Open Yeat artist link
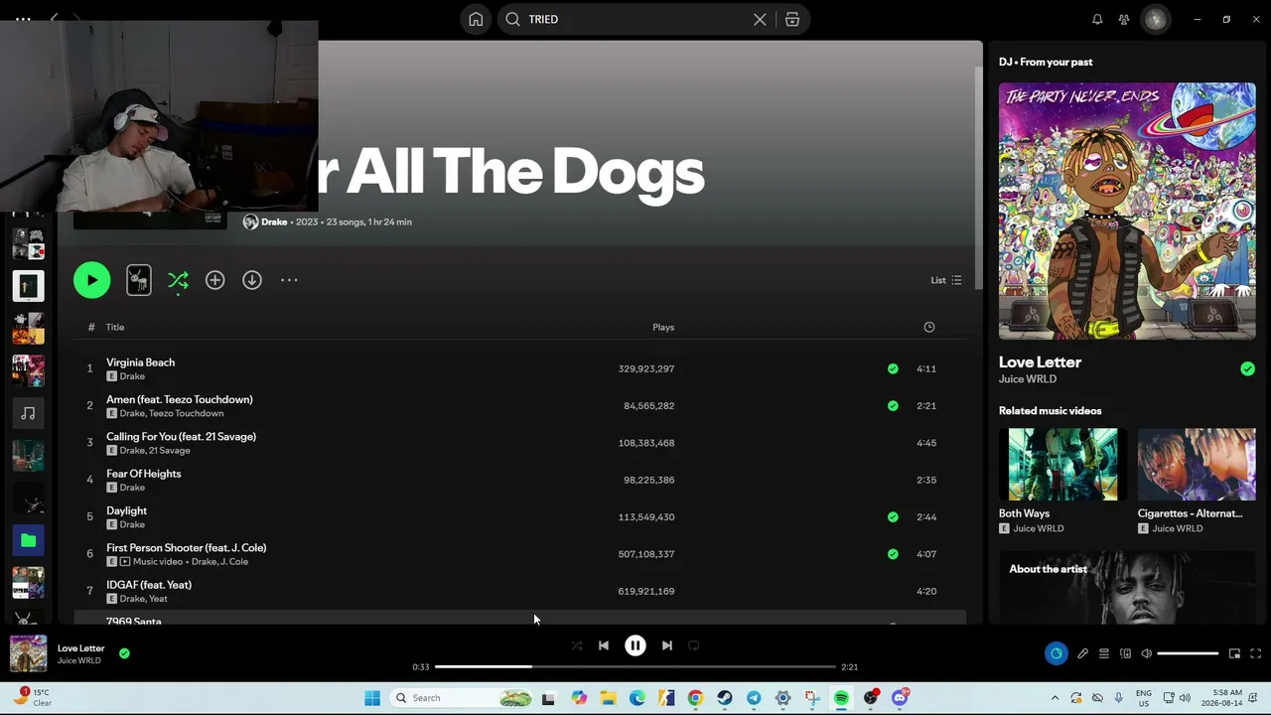 158,599
